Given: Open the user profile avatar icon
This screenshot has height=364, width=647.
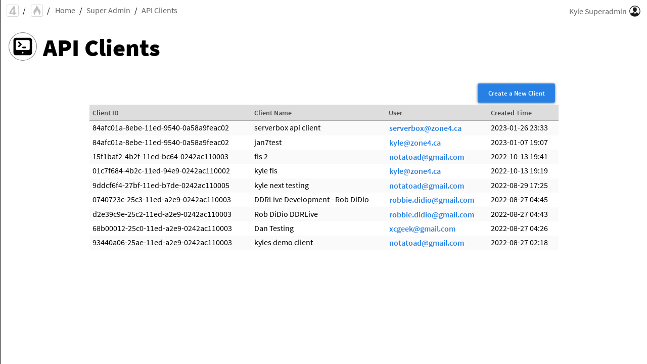Looking at the screenshot, I should click(635, 11).
